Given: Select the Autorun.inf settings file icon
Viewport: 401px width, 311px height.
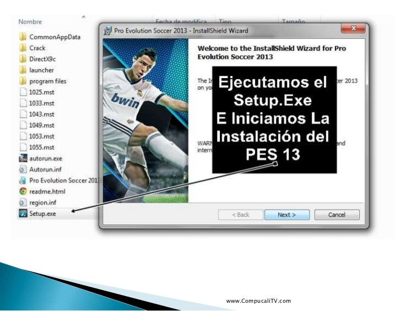Looking at the screenshot, I should [x=23, y=169].
